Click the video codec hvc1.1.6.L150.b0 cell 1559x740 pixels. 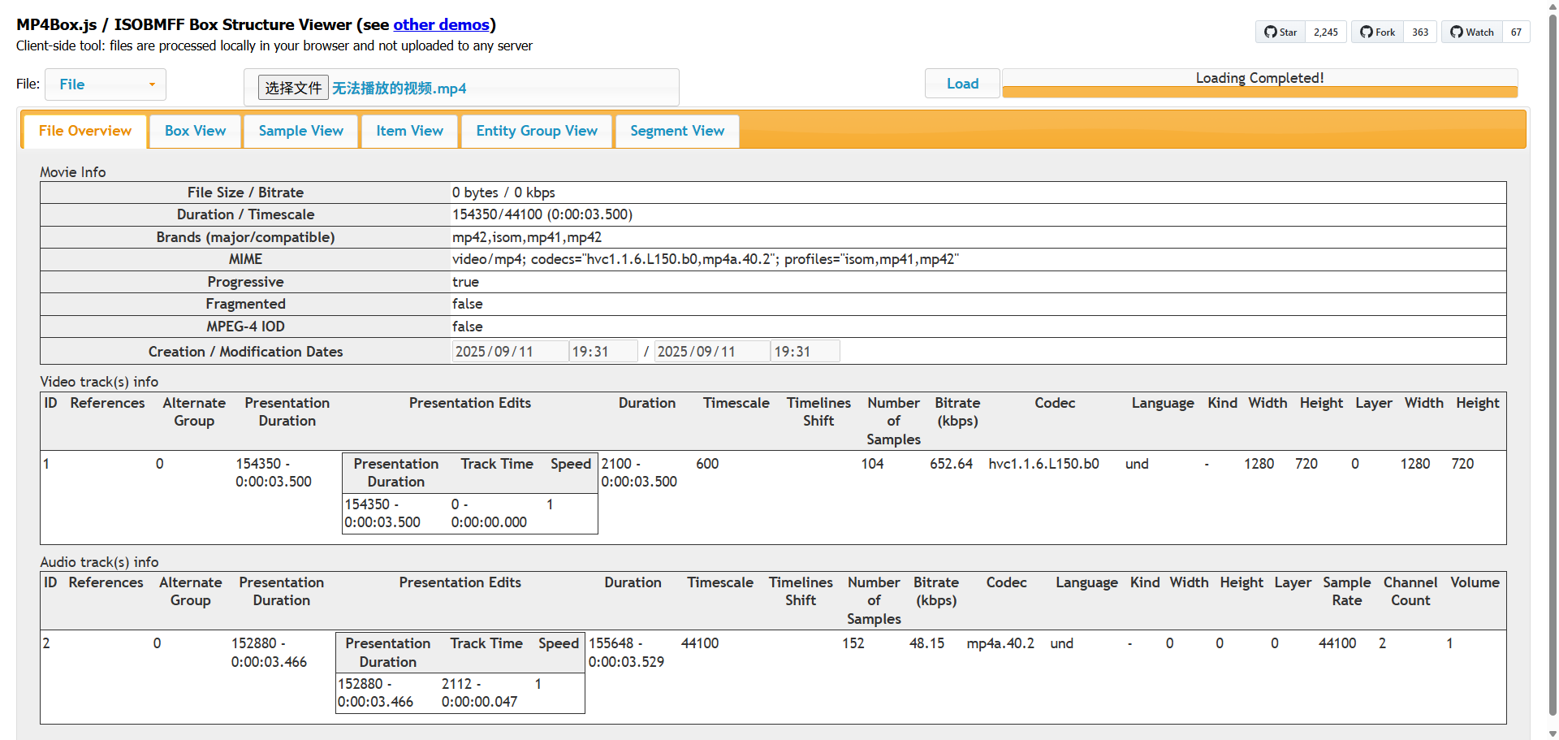point(1043,464)
